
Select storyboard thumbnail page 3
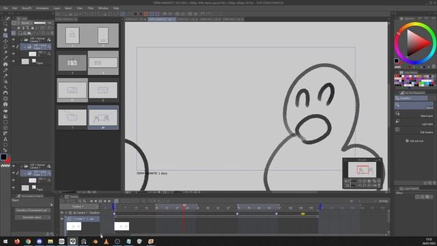[72, 63]
